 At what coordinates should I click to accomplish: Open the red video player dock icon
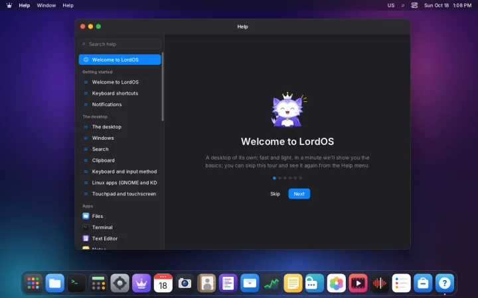pos(358,283)
